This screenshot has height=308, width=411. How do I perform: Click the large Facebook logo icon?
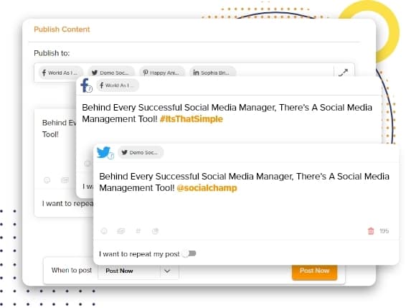86,85
